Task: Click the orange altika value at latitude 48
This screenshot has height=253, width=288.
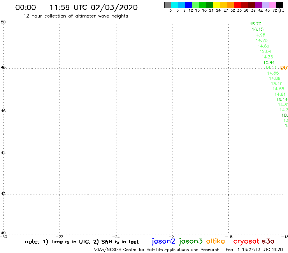Action: (x=284, y=68)
